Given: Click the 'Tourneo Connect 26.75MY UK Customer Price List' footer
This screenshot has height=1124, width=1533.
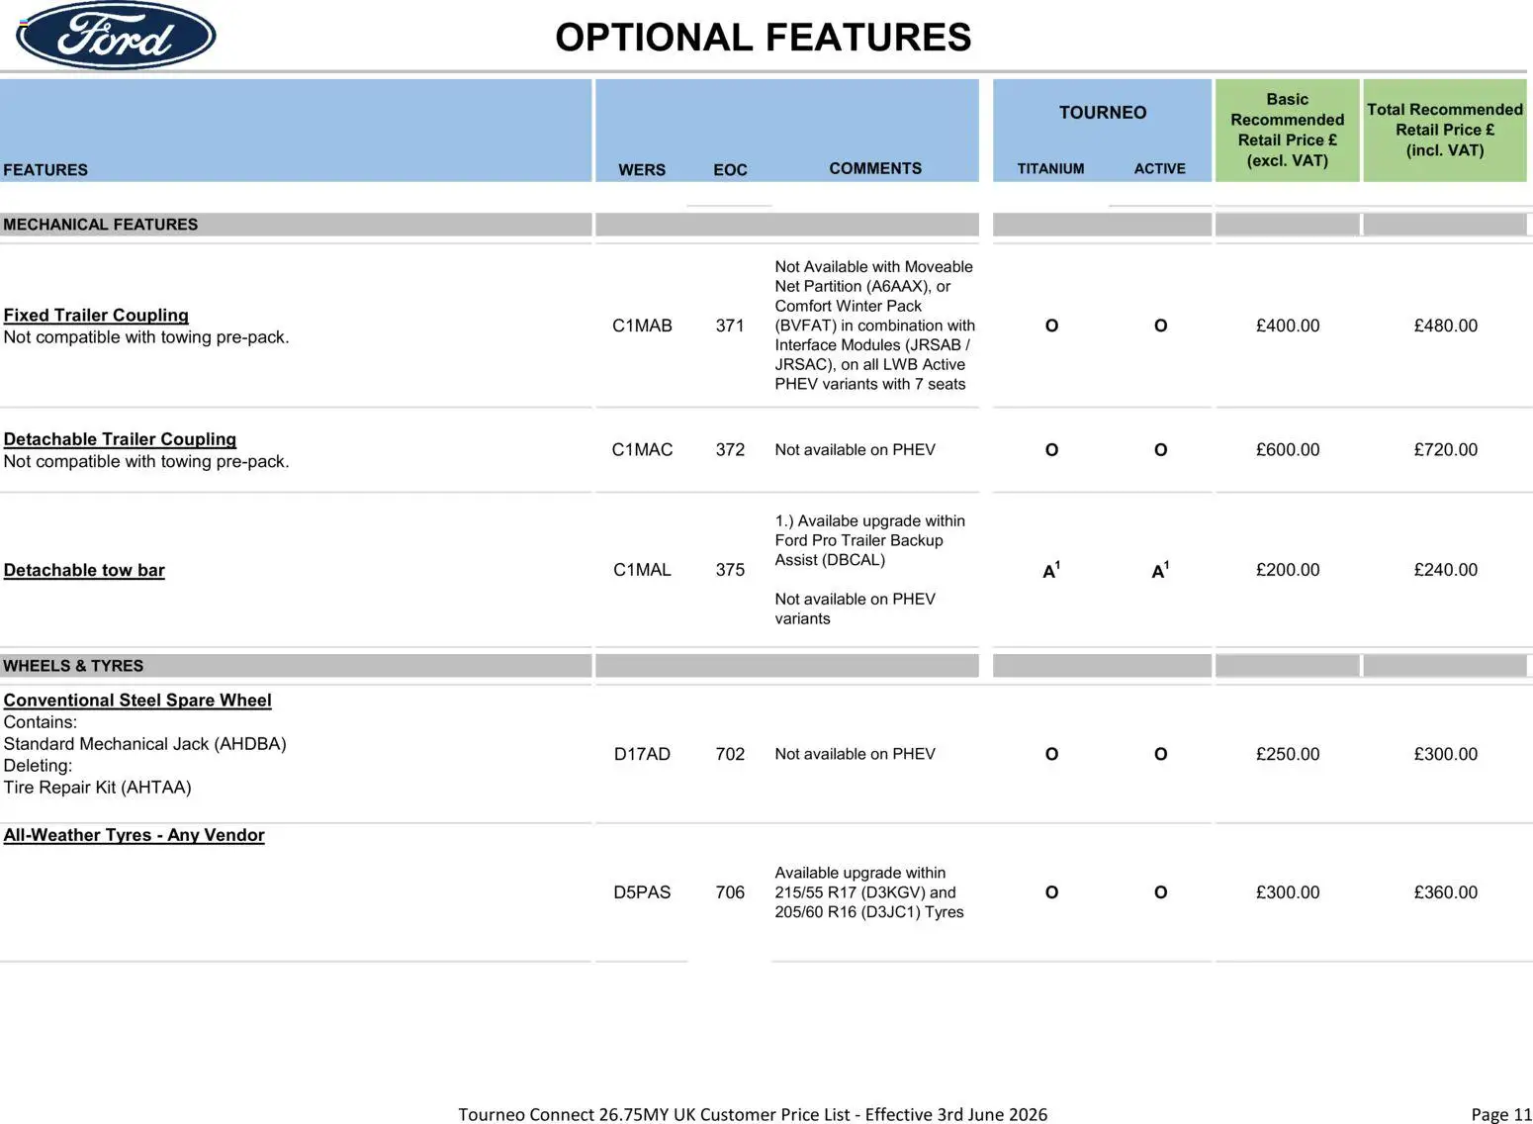Looking at the screenshot, I should pyautogui.click(x=753, y=1114).
